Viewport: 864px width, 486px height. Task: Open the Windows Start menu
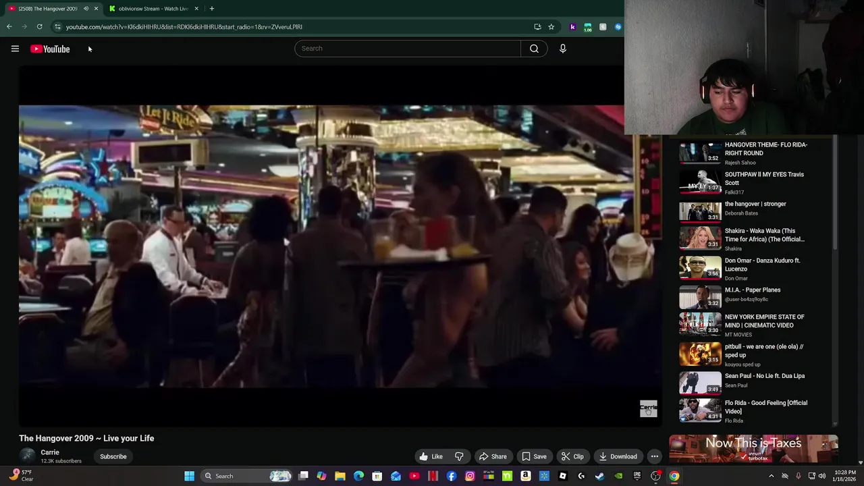(x=190, y=476)
